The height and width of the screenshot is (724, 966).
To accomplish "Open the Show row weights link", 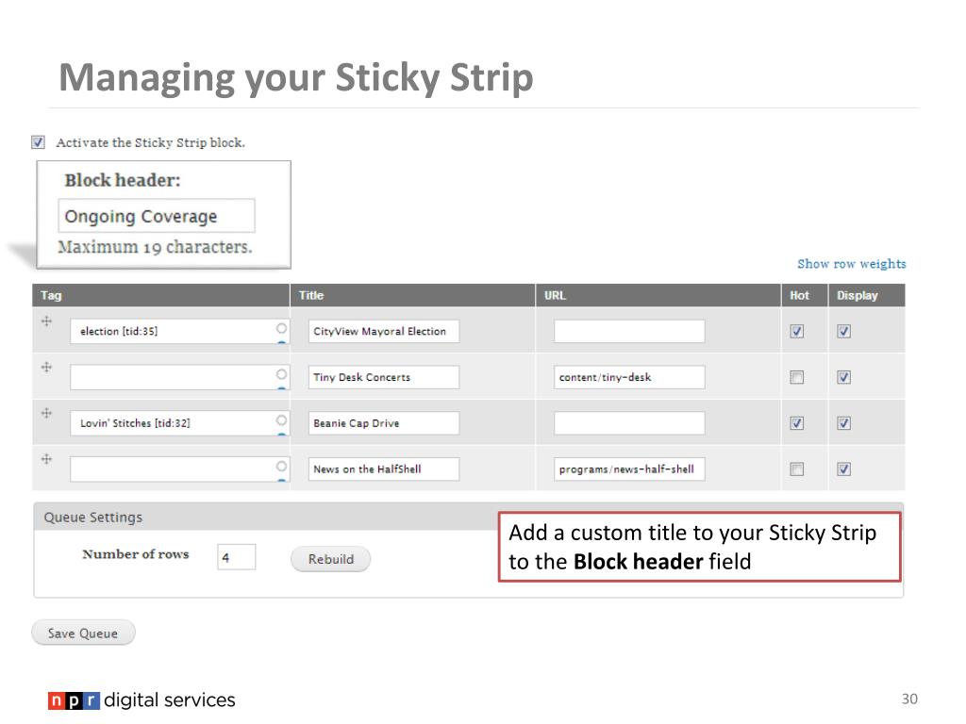I will pos(852,264).
